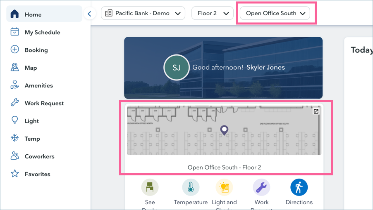The height and width of the screenshot is (210, 373).
Task: Click the Directions label under shortcuts
Action: [299, 202]
